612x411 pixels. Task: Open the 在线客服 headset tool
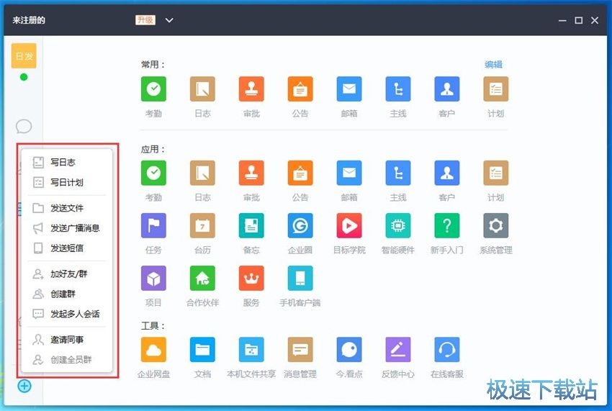pos(447,350)
